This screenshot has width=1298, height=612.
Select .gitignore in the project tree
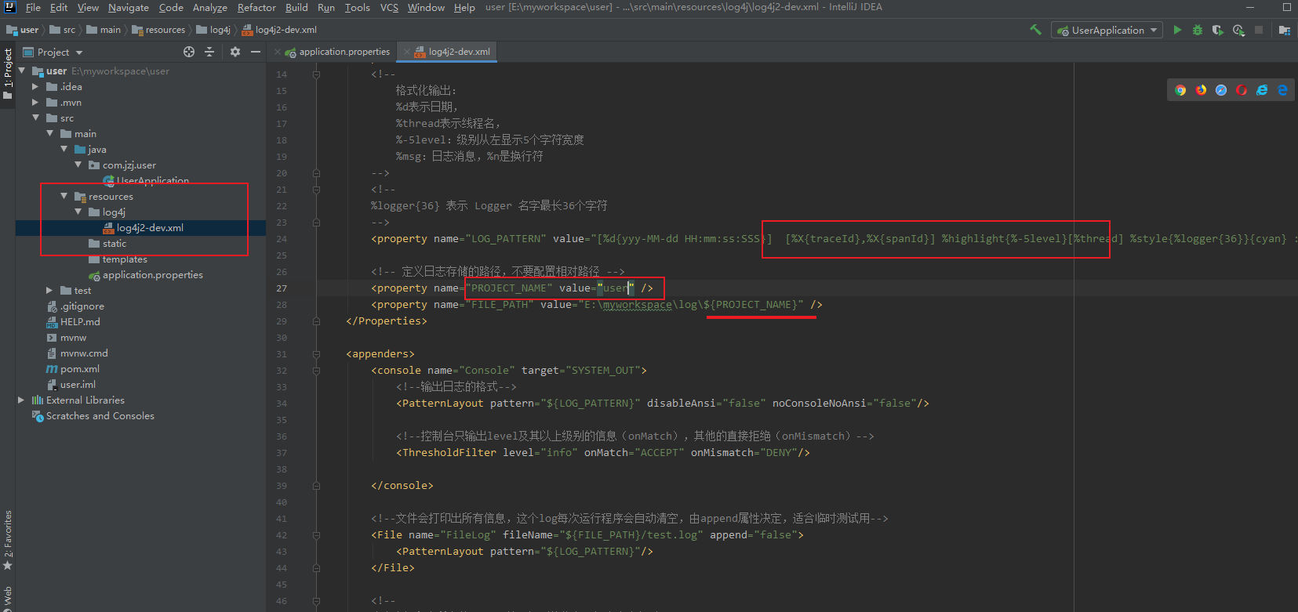pyautogui.click(x=82, y=306)
